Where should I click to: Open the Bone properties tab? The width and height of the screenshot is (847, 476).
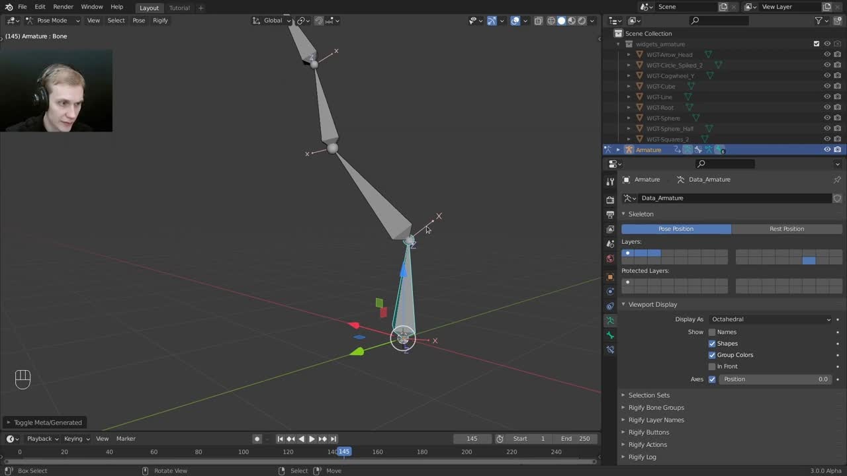[610, 335]
